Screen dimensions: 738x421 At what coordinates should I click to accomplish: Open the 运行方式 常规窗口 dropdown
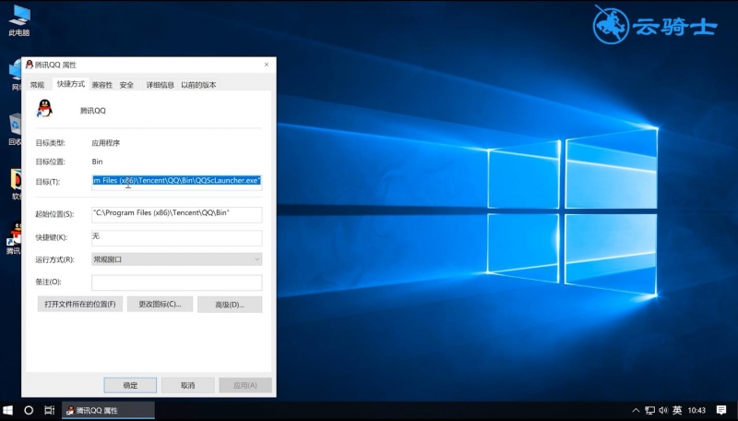click(x=176, y=259)
